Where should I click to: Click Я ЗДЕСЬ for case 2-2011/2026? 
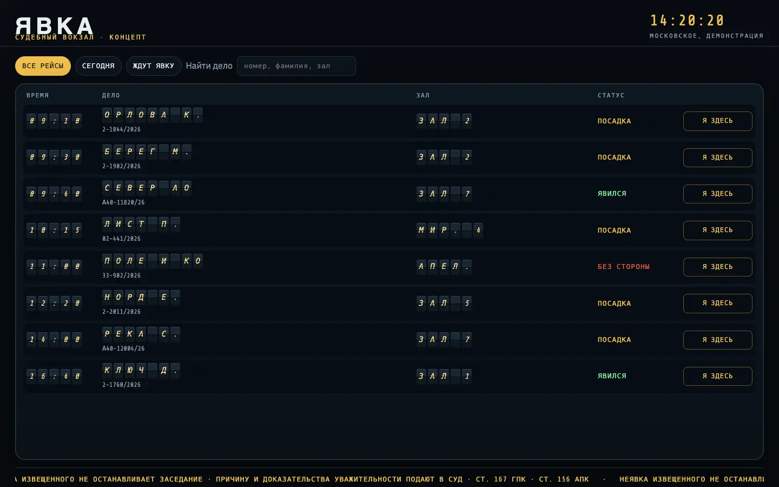(717, 304)
